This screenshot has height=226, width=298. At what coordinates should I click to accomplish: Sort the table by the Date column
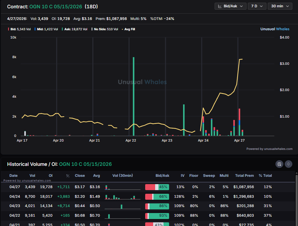[x=13, y=175]
